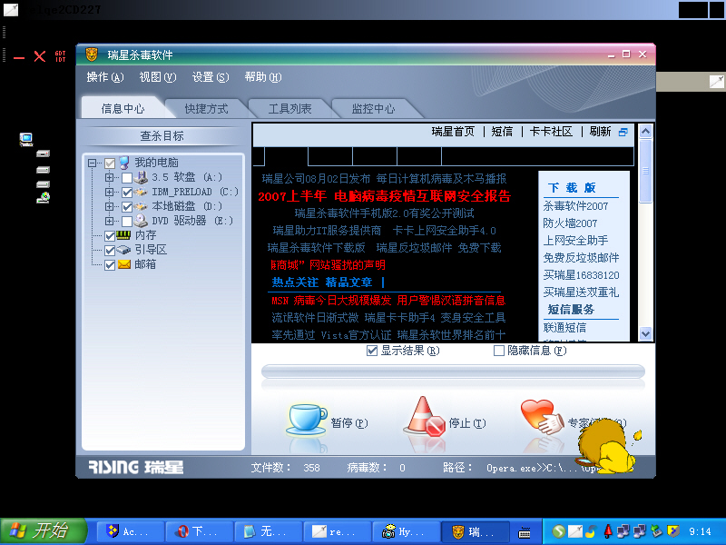Open the 操作(A) menu
This screenshot has width=726, height=545.
coord(105,77)
